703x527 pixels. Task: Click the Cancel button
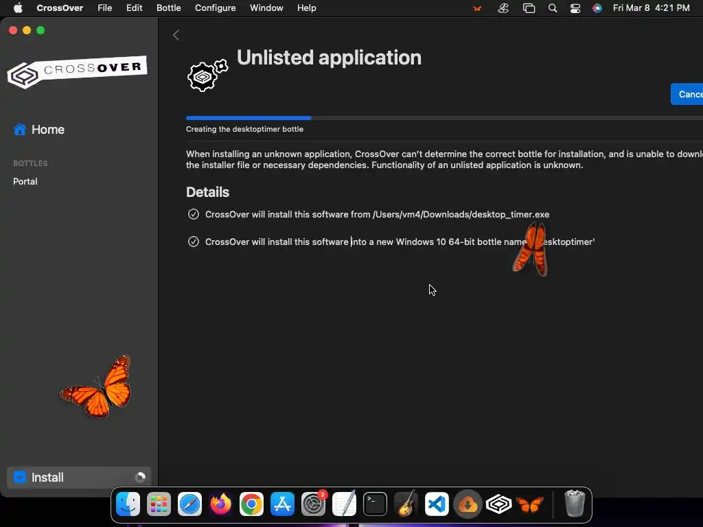click(x=687, y=94)
